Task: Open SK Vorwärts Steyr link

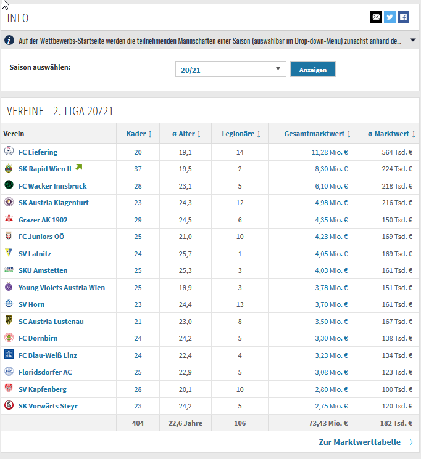Action: pos(48,406)
